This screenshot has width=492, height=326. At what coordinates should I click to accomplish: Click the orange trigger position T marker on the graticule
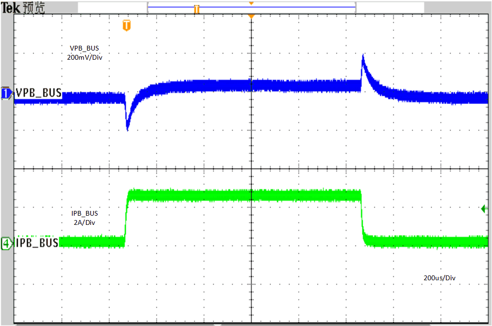coord(126,26)
